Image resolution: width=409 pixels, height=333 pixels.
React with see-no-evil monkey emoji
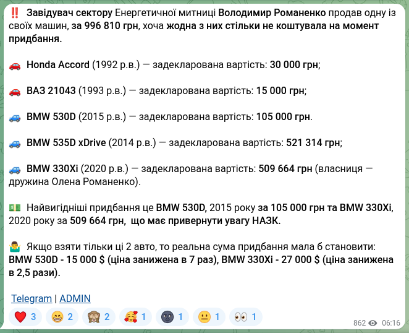[99, 317]
